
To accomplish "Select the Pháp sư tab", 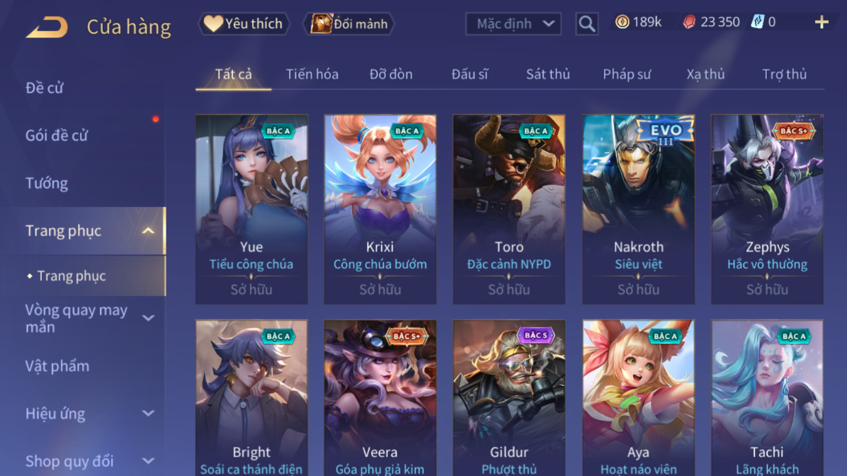I will tap(627, 74).
